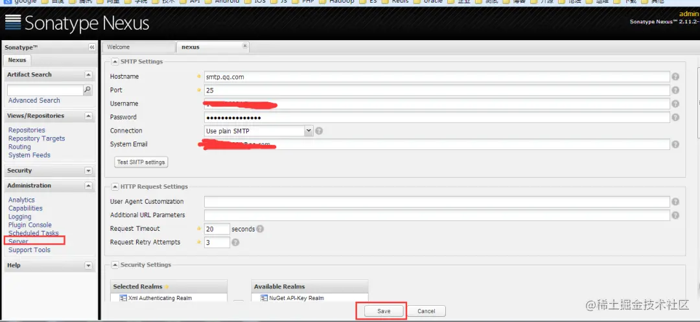Image resolution: width=700 pixels, height=322 pixels.
Task: Select NuGet API-Key Realm item icon
Action: click(264, 298)
